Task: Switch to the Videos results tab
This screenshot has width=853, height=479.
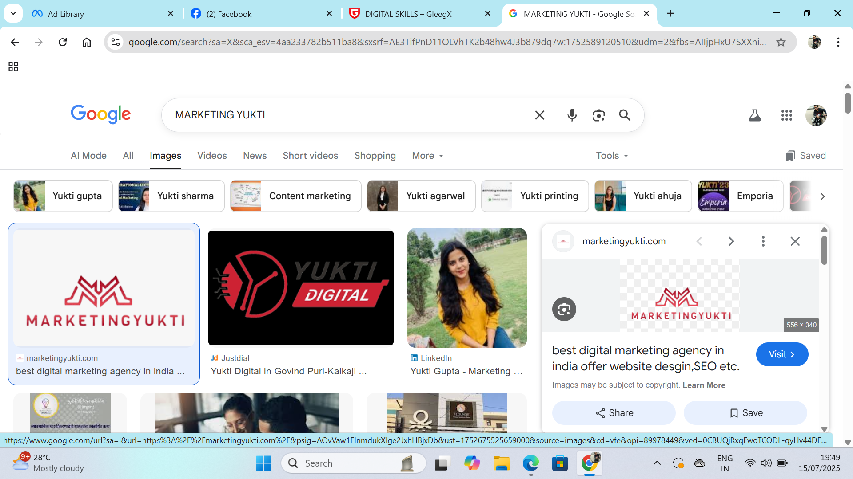Action: [212, 156]
